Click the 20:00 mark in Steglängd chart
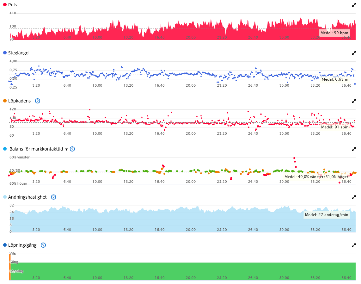The image size is (361, 284). pos(191,85)
